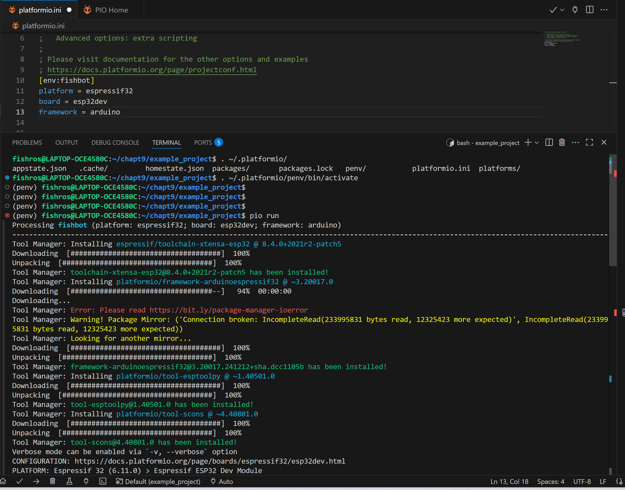Image resolution: width=625 pixels, height=490 pixels.
Task: Kill terminal with the trash icon
Action: pyautogui.click(x=562, y=142)
